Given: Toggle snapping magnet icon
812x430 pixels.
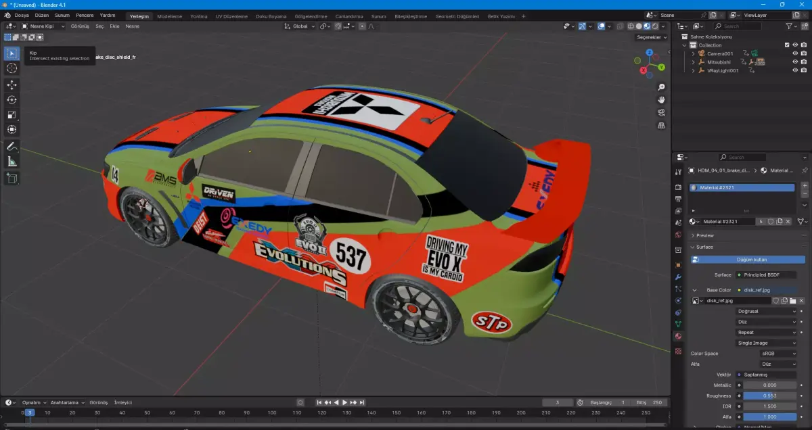Looking at the screenshot, I should tap(338, 26).
